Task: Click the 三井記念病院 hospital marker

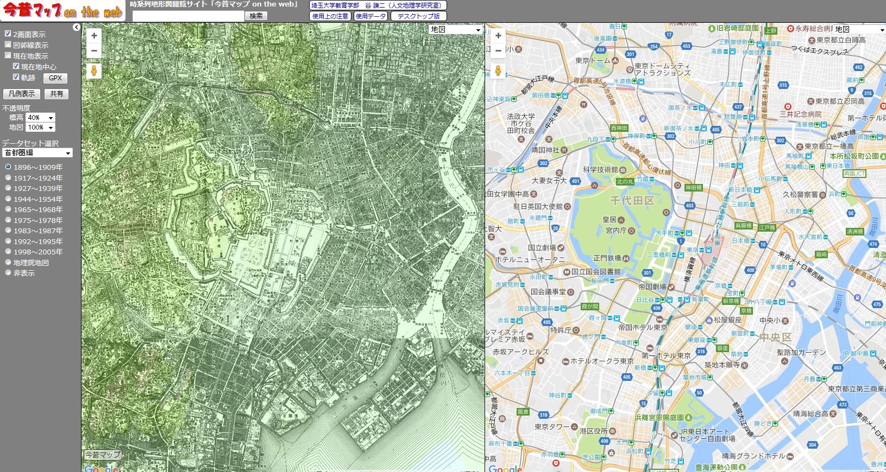Action: click(788, 107)
